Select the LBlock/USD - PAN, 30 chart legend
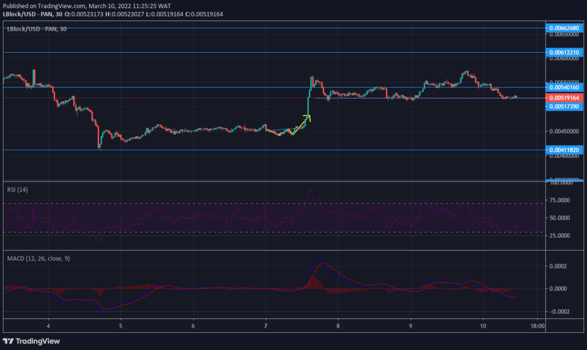 37,29
